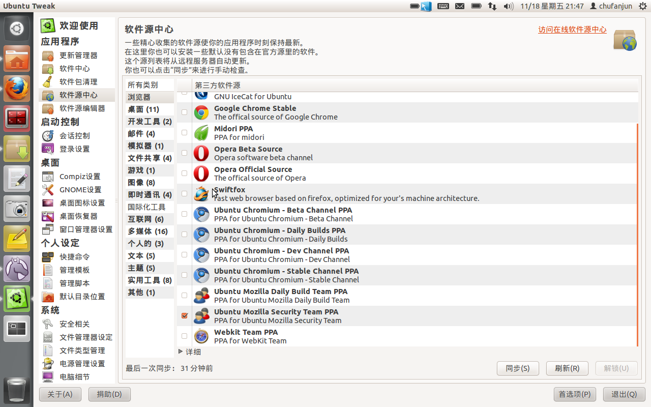Screen dimensions: 651x407
Task: Open 电源管理设置 in the sidebar
Action: [x=77, y=364]
